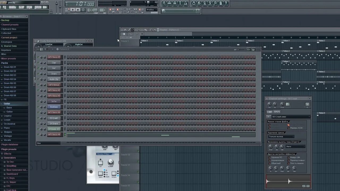Click the note icon button in the Playlist
The width and height of the screenshot is (340, 191).
tap(137, 34)
